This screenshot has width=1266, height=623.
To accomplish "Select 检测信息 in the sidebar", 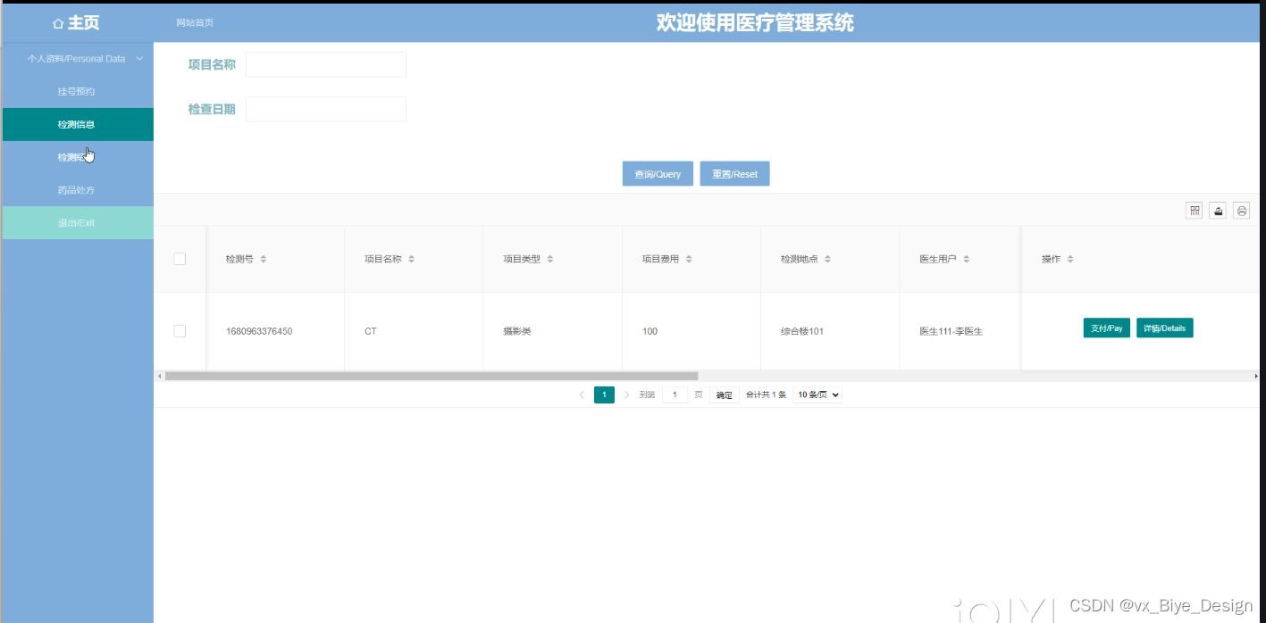I will click(x=77, y=125).
